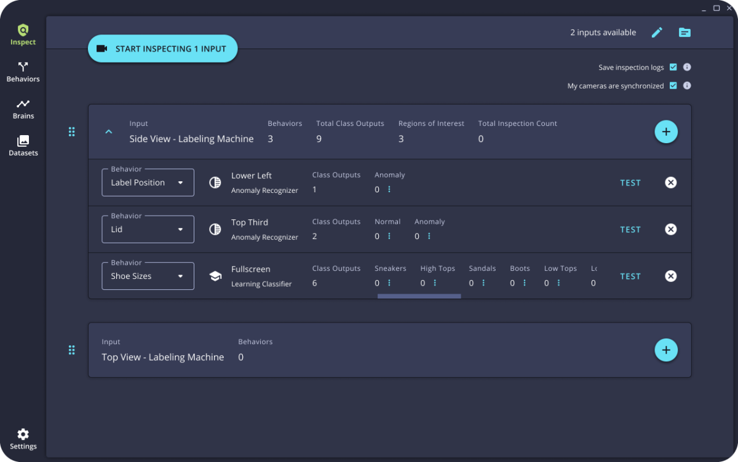Open the Anomaly options menu on Lower Left row

click(x=391, y=189)
